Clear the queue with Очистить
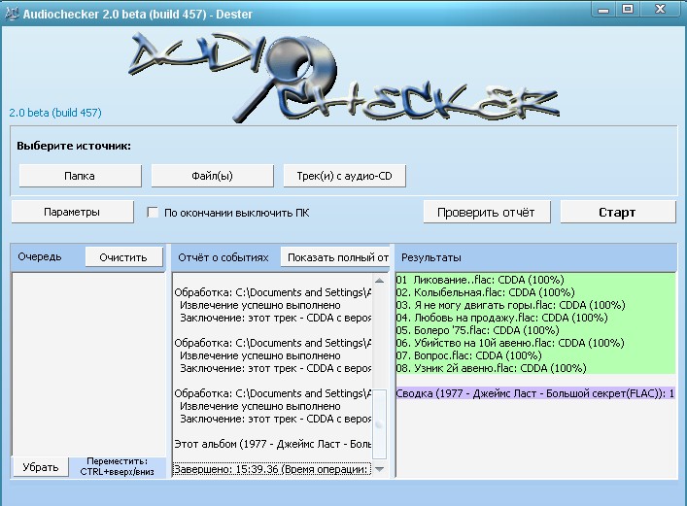 point(123,256)
